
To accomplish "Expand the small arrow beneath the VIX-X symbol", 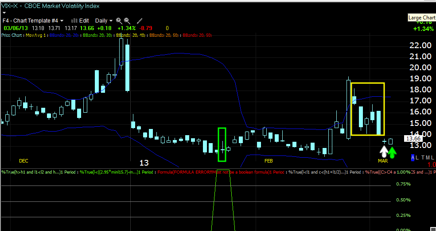I will pyautogui.click(x=4, y=13).
